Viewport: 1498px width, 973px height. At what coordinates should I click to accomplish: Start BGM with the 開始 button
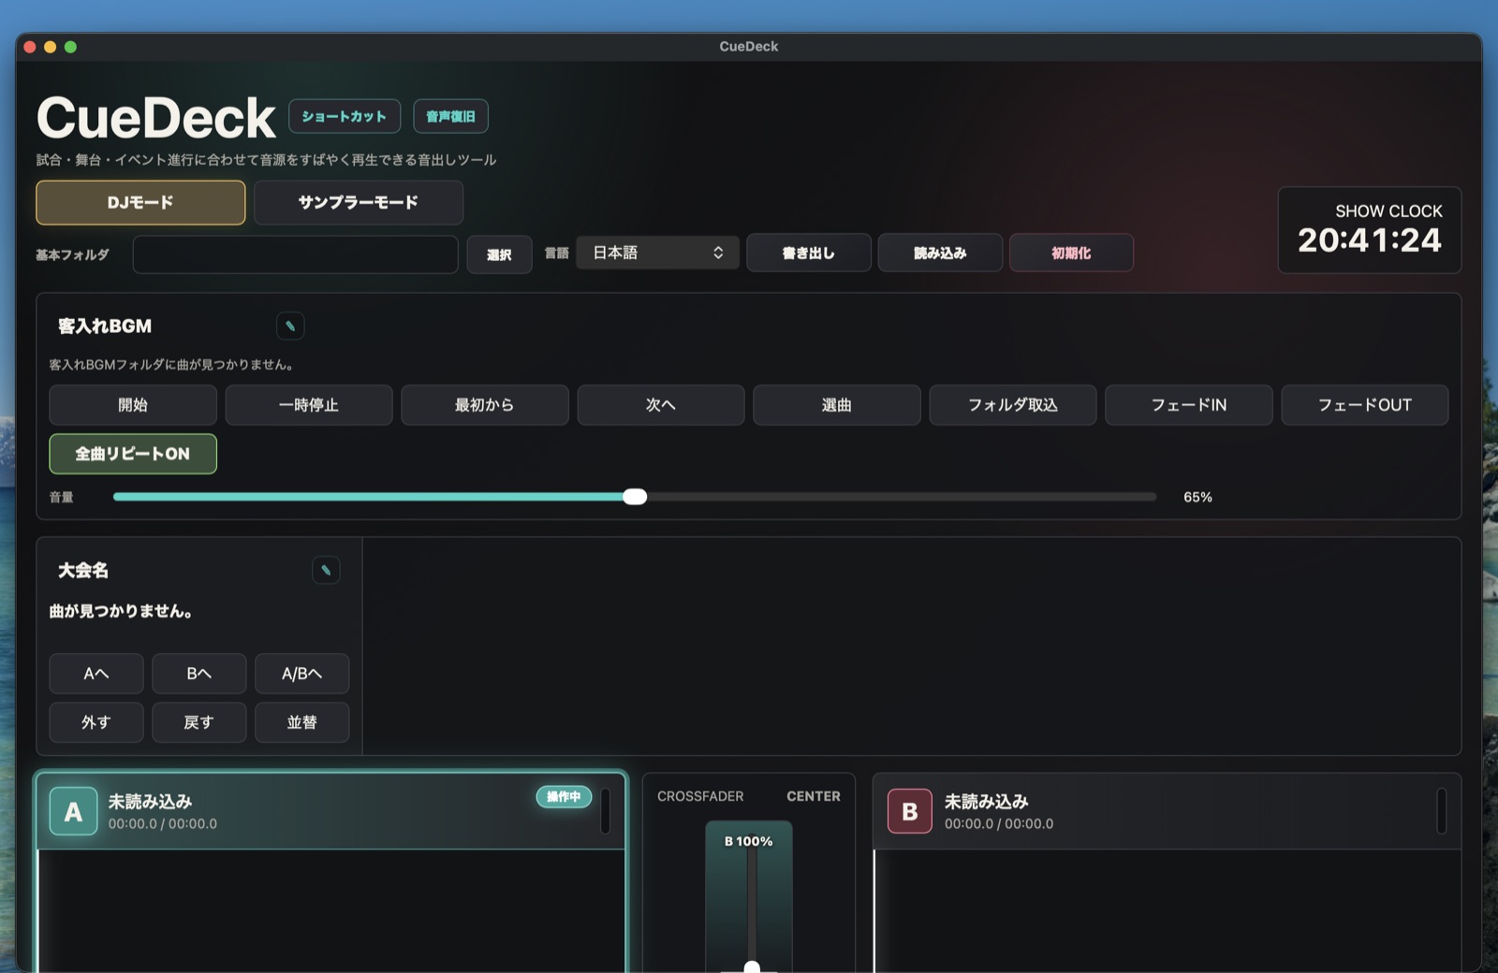(133, 405)
